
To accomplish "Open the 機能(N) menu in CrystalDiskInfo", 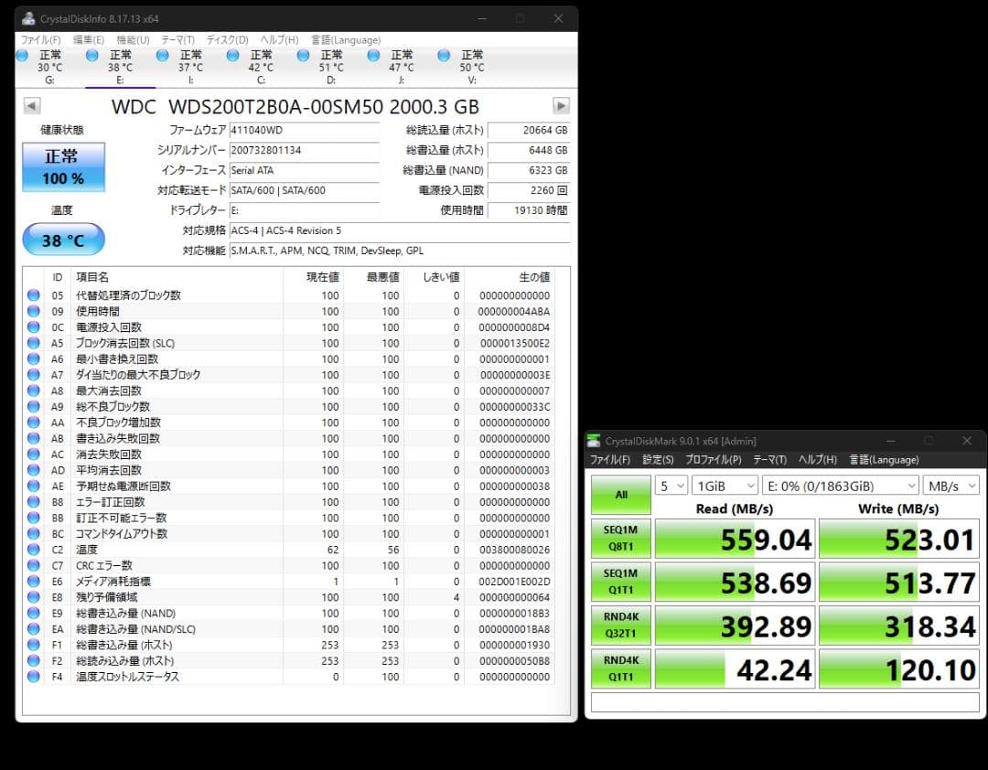I will click(x=134, y=39).
